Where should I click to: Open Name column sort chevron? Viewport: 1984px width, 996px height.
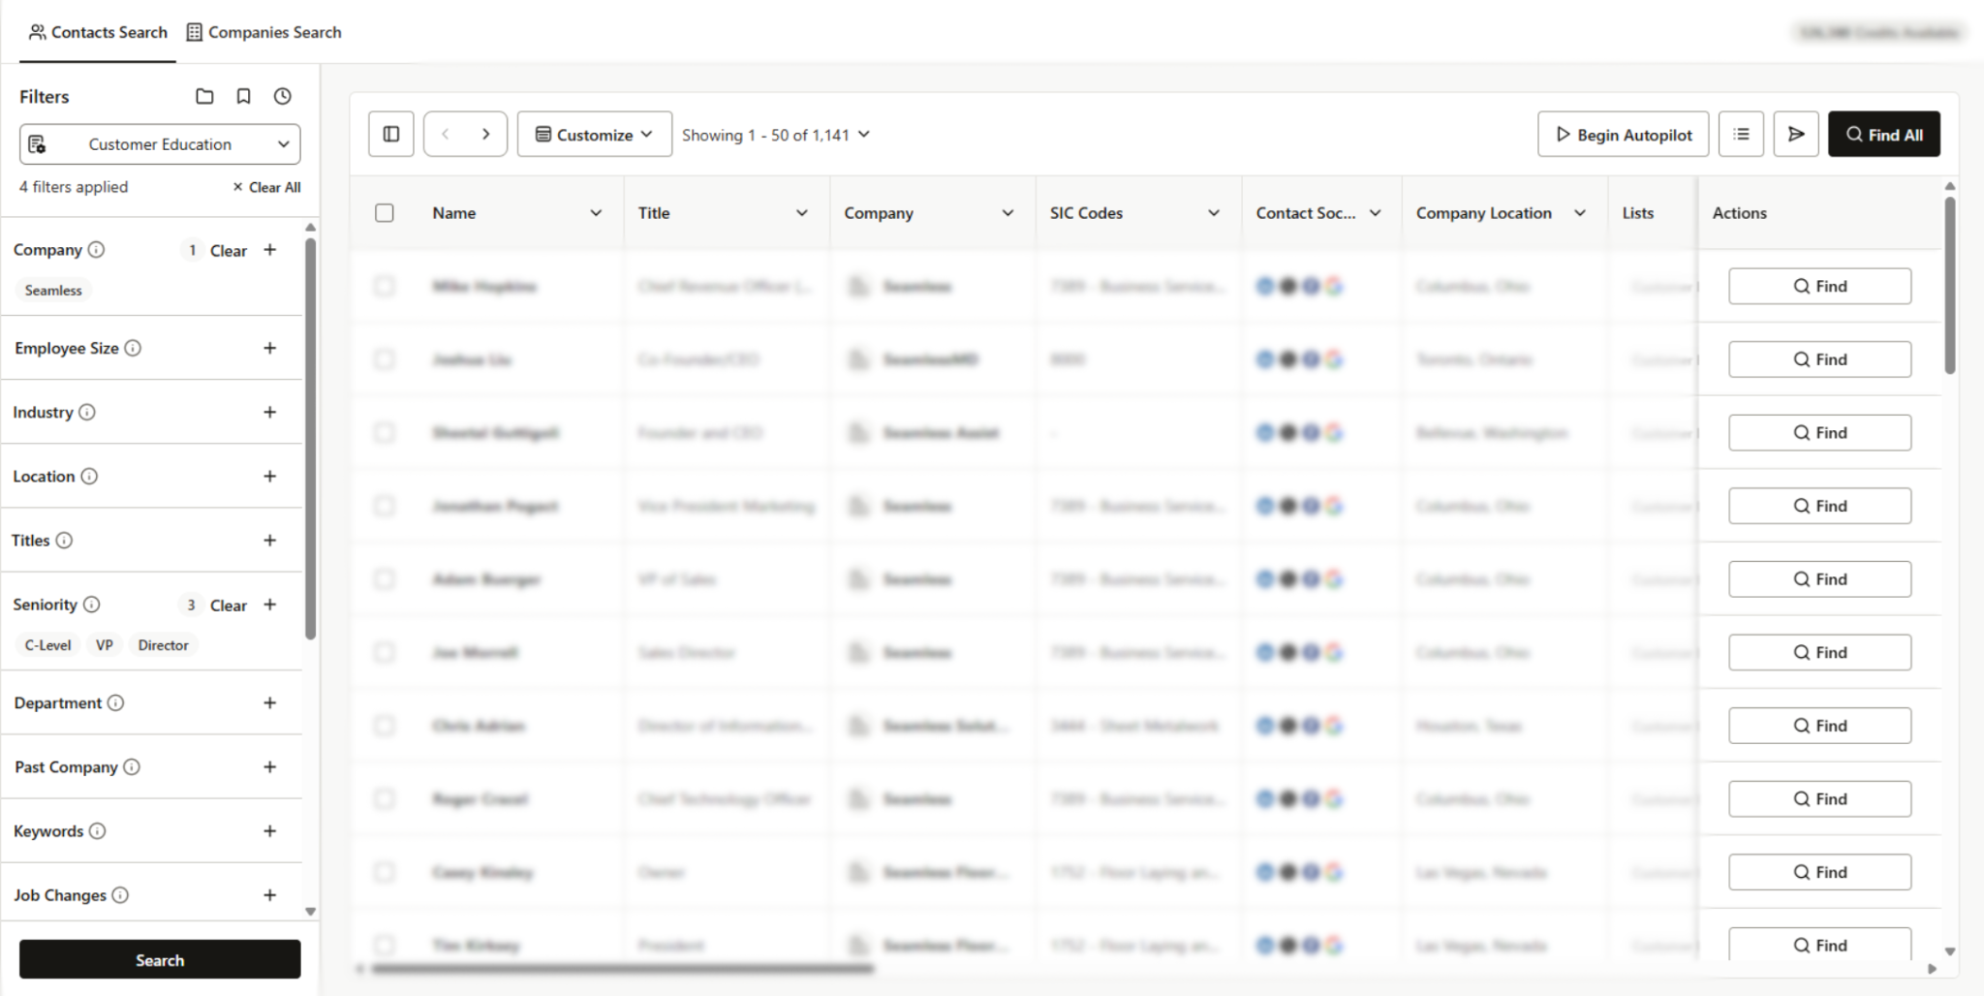click(596, 212)
